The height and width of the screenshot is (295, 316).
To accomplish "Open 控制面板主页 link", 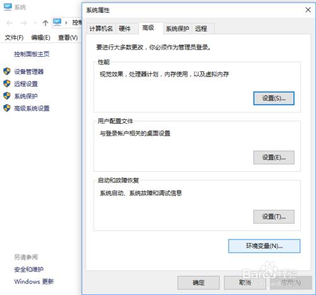I will click(32, 54).
